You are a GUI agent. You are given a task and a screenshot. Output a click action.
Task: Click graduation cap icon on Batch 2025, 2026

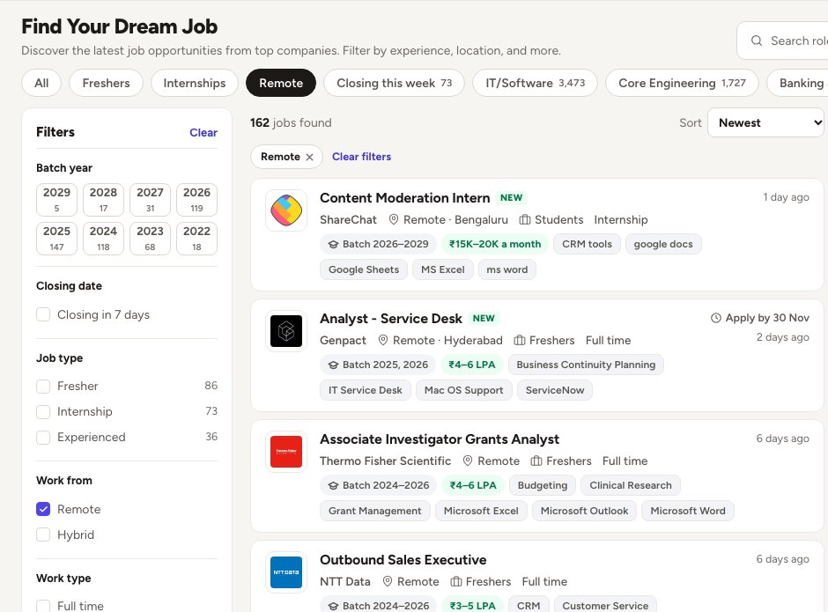click(x=333, y=365)
